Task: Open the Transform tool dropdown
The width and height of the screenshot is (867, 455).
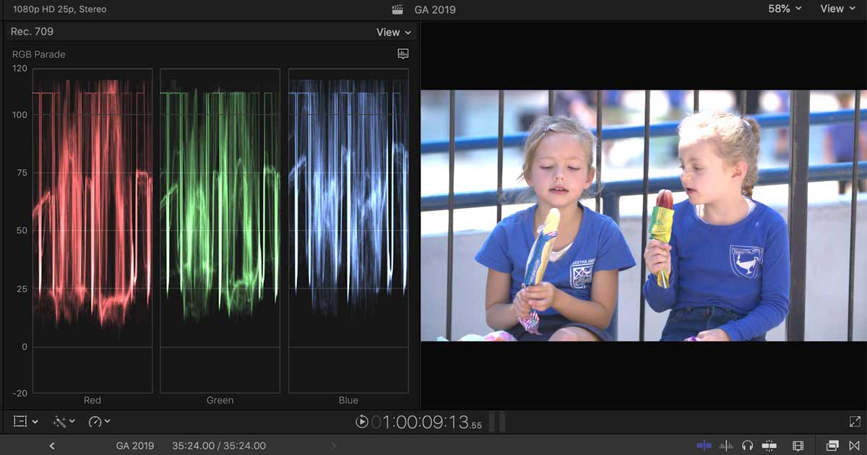Action: 26,421
